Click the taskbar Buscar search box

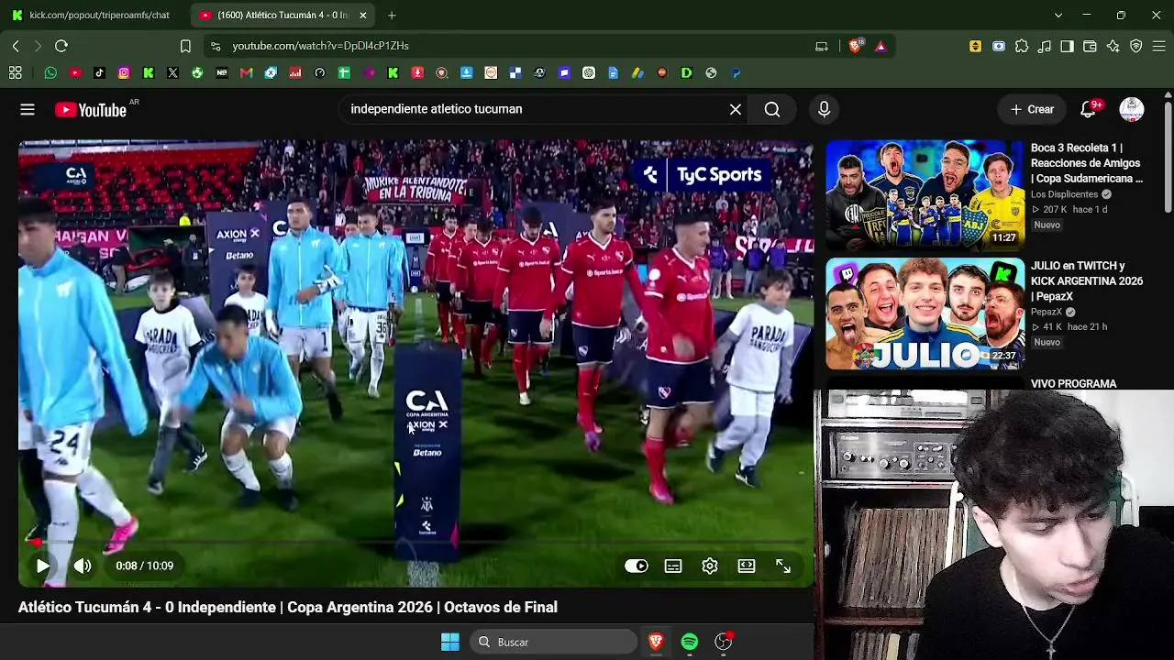(x=553, y=642)
